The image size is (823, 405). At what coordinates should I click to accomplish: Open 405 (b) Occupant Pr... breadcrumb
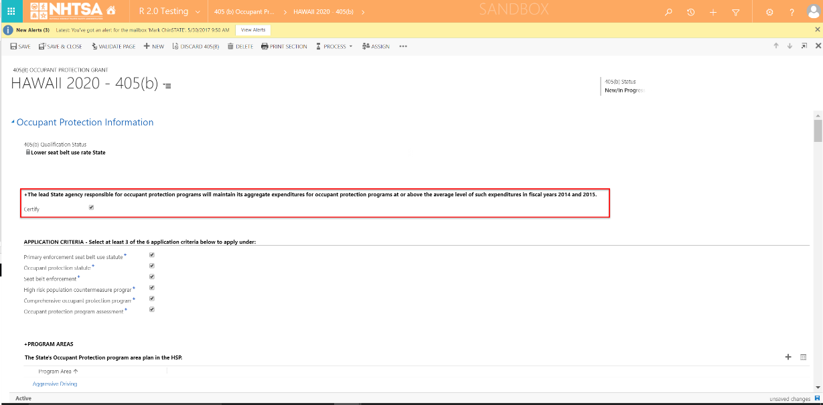[x=244, y=12]
